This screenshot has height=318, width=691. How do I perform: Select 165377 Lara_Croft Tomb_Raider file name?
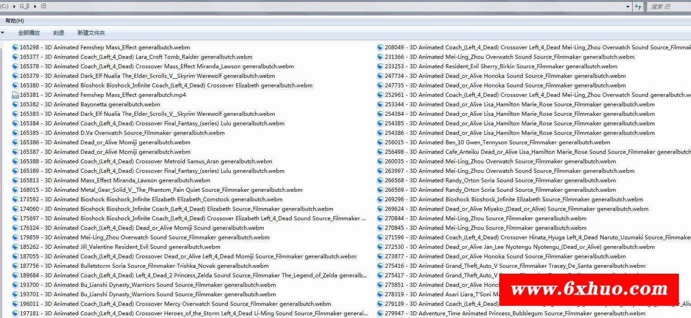coord(136,57)
